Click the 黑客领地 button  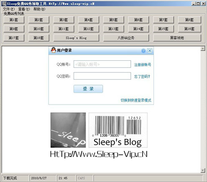(177, 38)
